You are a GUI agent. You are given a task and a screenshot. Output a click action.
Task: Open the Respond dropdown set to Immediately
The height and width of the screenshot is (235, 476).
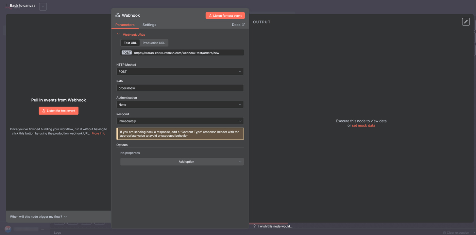pos(180,121)
